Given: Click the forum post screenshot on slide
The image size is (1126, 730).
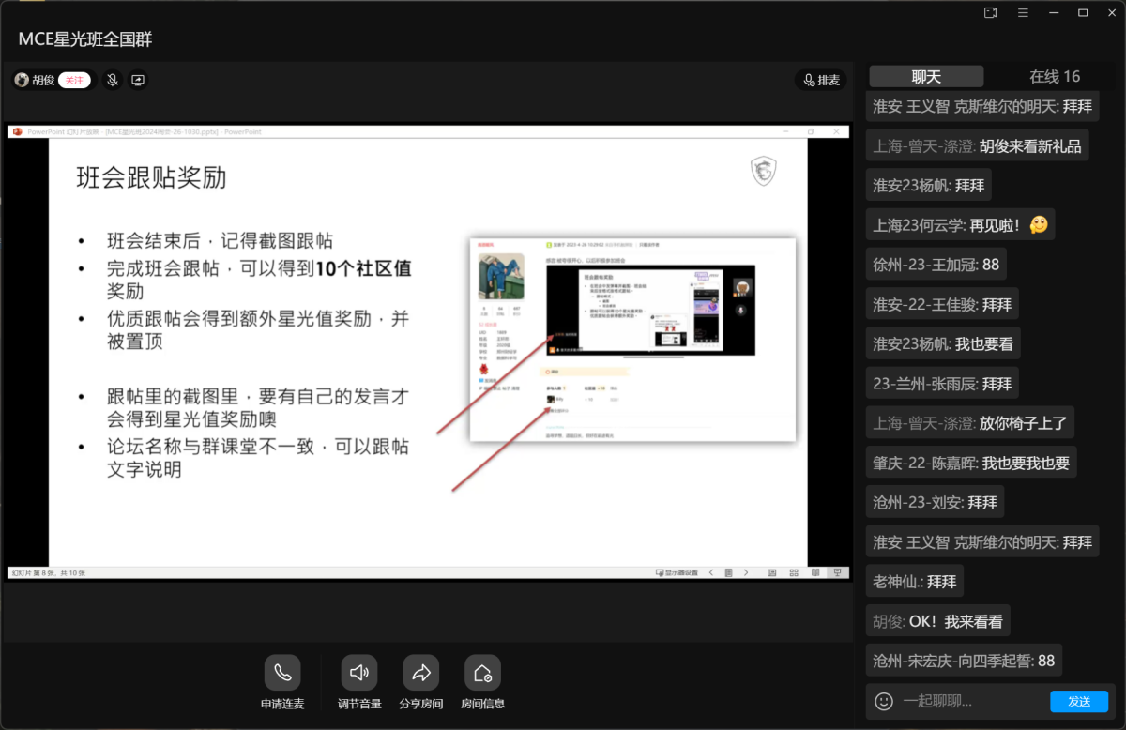Looking at the screenshot, I should click(632, 340).
